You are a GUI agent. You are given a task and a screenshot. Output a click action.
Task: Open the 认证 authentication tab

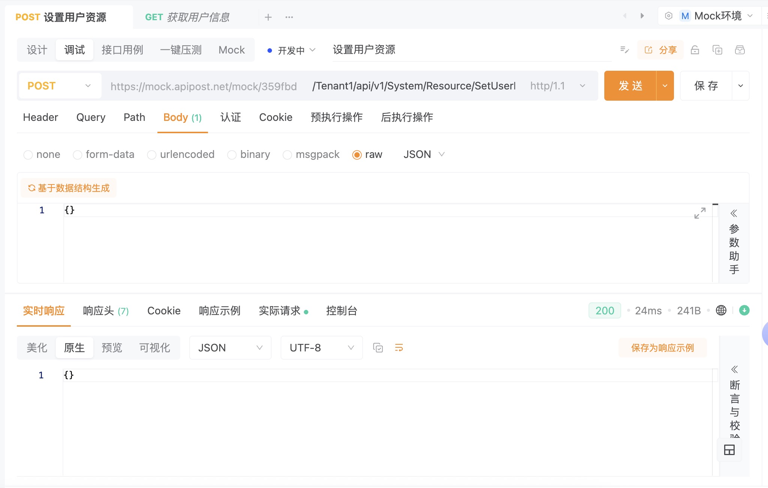tap(231, 117)
